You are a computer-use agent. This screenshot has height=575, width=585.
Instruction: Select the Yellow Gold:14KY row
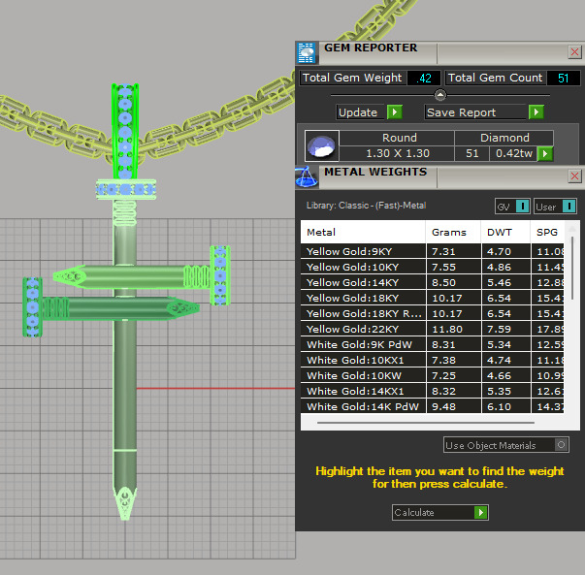432,283
